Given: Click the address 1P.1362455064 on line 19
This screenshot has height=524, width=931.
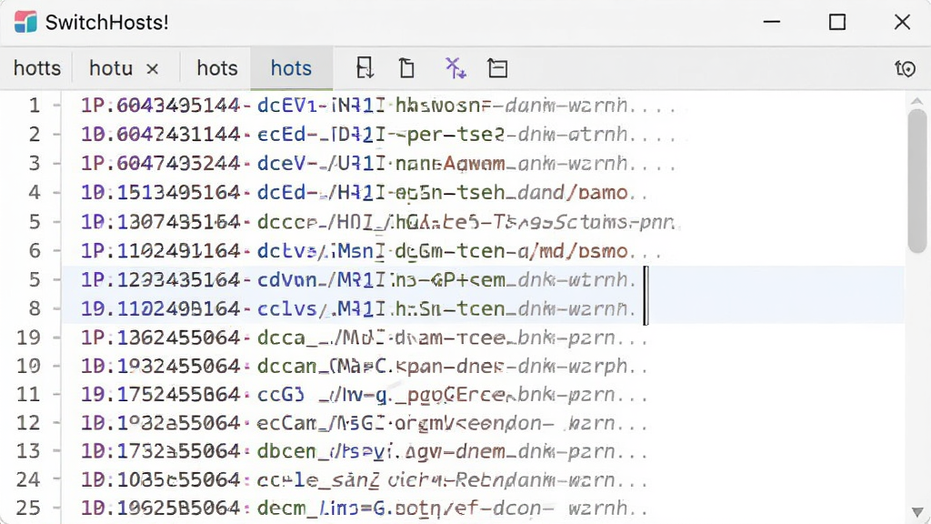Looking at the screenshot, I should (x=160, y=338).
